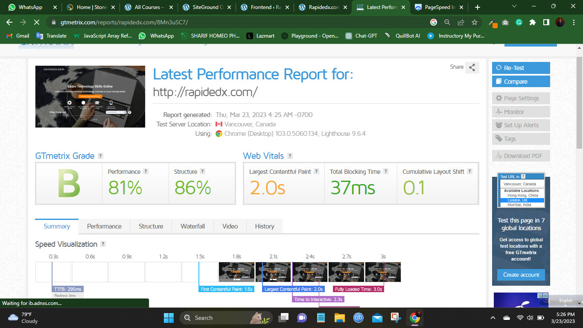Viewport: 583px width, 328px height.
Task: Open the History tab
Action: click(x=265, y=226)
